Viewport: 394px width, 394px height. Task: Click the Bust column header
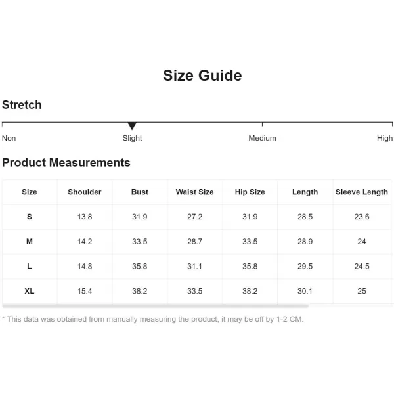tap(140, 192)
